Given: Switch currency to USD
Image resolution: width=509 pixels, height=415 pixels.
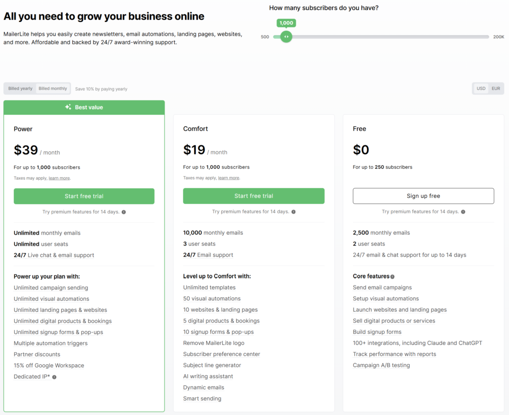Looking at the screenshot, I should point(481,88).
